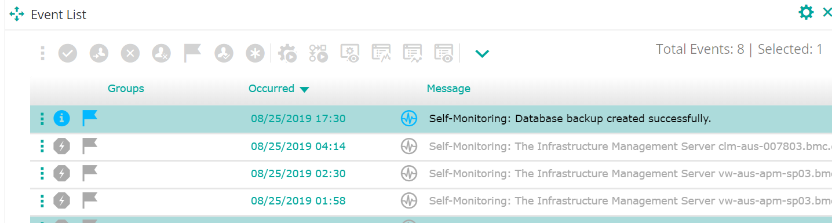Open the 08/25/2019 04:14 timestamp link
This screenshot has height=223, width=832.
(x=298, y=147)
